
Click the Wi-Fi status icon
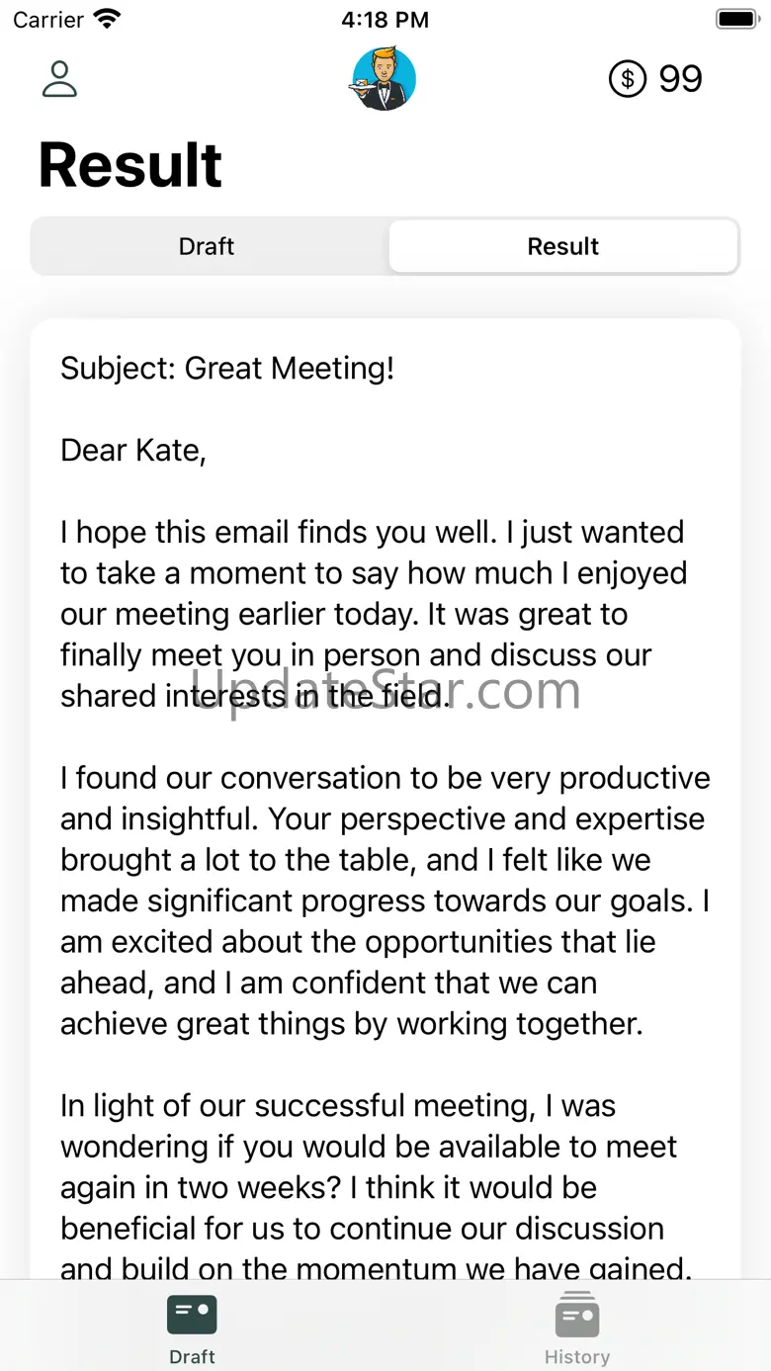[107, 19]
